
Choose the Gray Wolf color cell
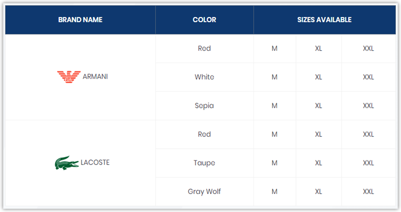(204, 191)
